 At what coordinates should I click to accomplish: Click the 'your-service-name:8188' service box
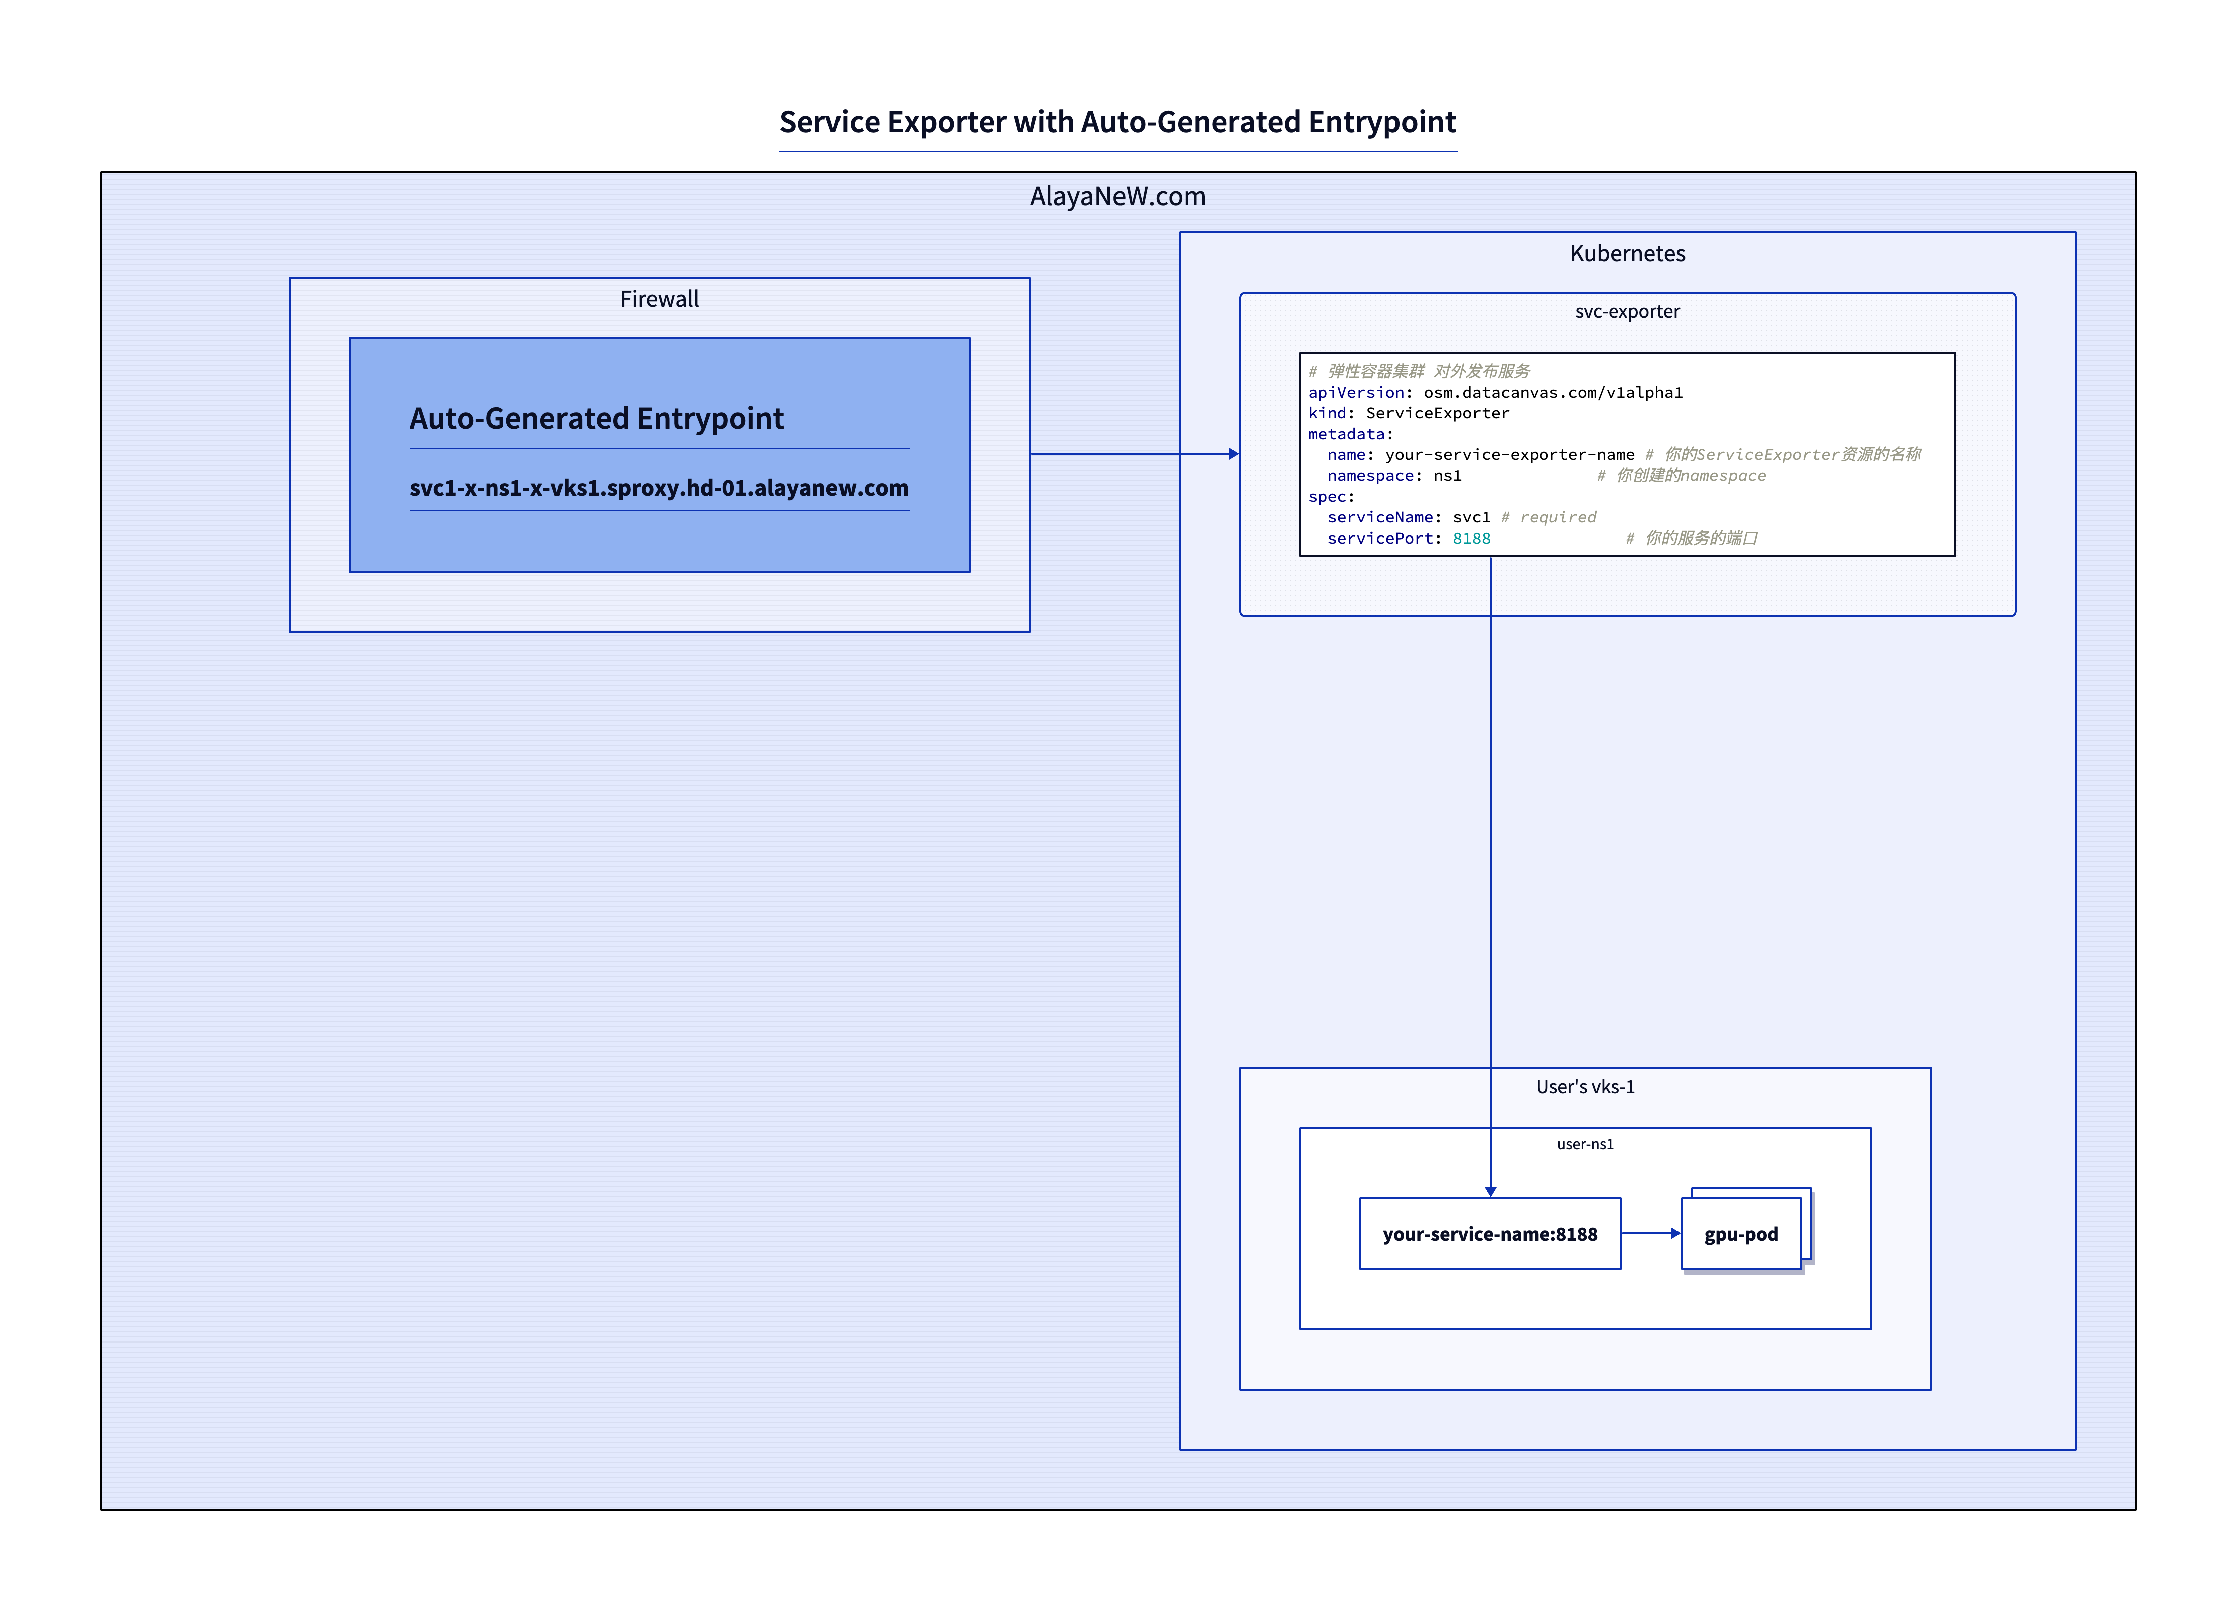click(x=1489, y=1234)
